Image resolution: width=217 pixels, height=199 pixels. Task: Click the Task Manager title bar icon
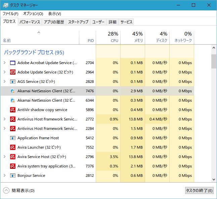(6, 5)
